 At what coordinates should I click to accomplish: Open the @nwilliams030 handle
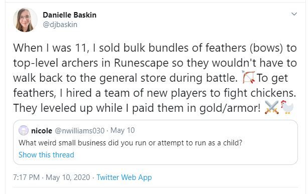[x=79, y=131]
